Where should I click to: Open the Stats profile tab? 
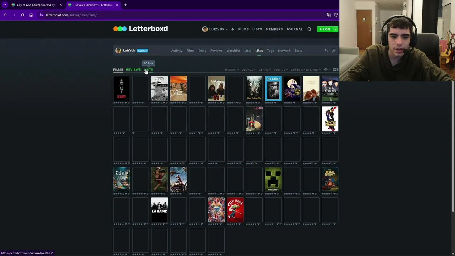click(x=299, y=50)
